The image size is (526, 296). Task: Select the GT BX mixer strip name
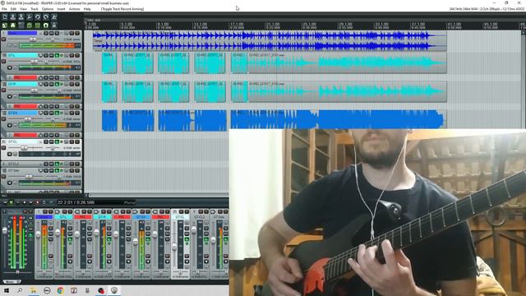141,217
